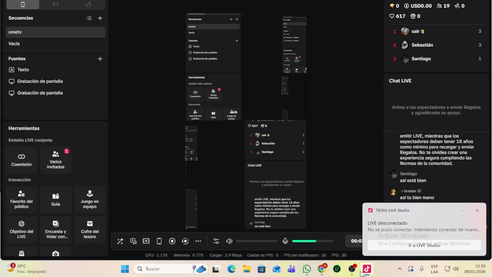The width and height of the screenshot is (492, 277).
Task: Select Sebastián in the viewer ranking
Action: click(x=436, y=45)
